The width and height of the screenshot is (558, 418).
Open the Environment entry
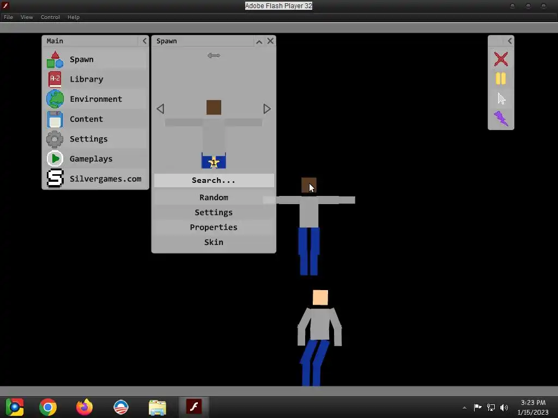click(x=96, y=99)
